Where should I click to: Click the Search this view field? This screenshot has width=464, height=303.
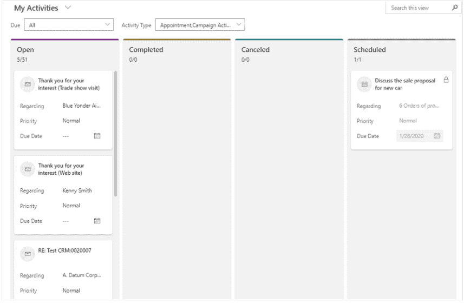tap(419, 8)
